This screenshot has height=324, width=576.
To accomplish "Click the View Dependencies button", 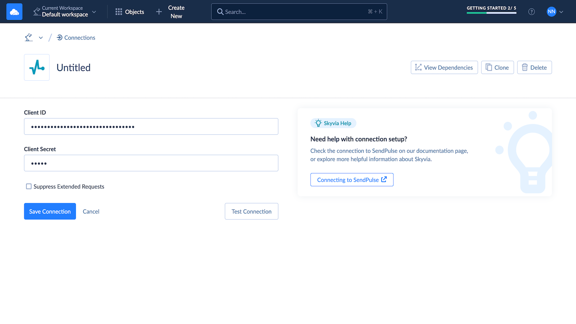I will (x=444, y=67).
